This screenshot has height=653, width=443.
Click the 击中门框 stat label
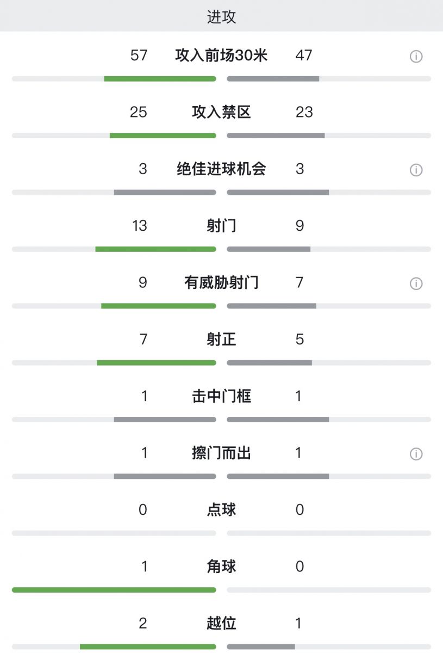pos(221,396)
